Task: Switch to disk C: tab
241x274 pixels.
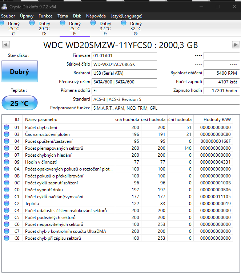Action: 13,28
